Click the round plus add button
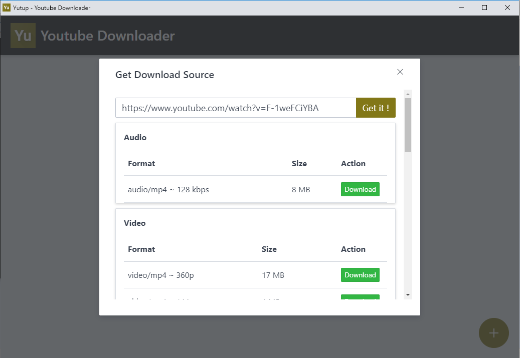The height and width of the screenshot is (358, 520). pyautogui.click(x=493, y=333)
